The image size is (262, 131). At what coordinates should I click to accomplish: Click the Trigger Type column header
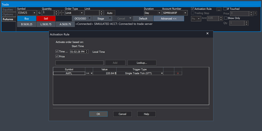point(140,69)
